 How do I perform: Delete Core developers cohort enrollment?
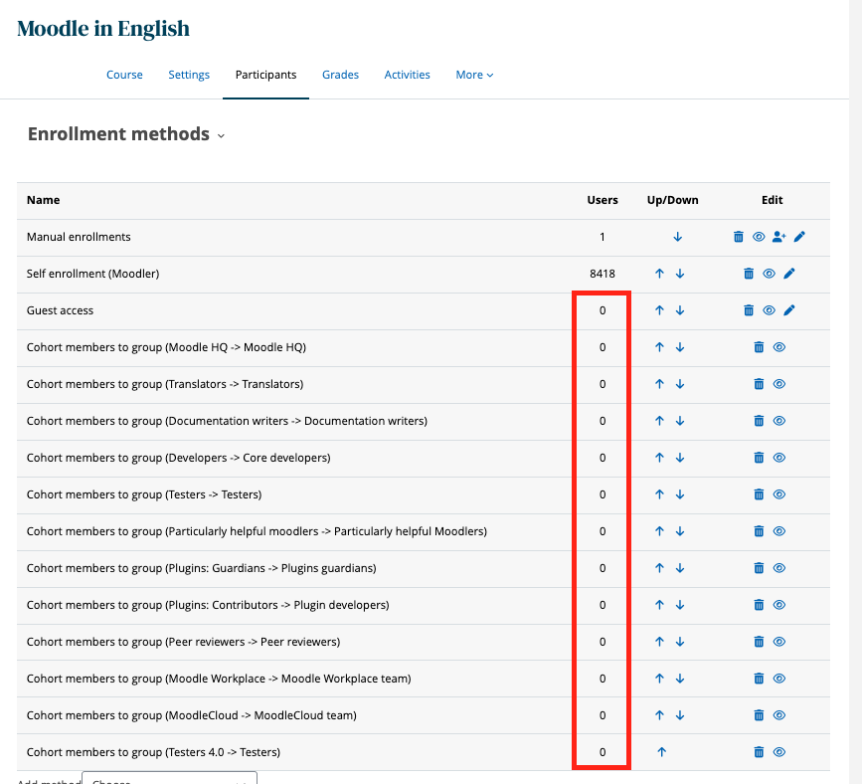point(759,458)
